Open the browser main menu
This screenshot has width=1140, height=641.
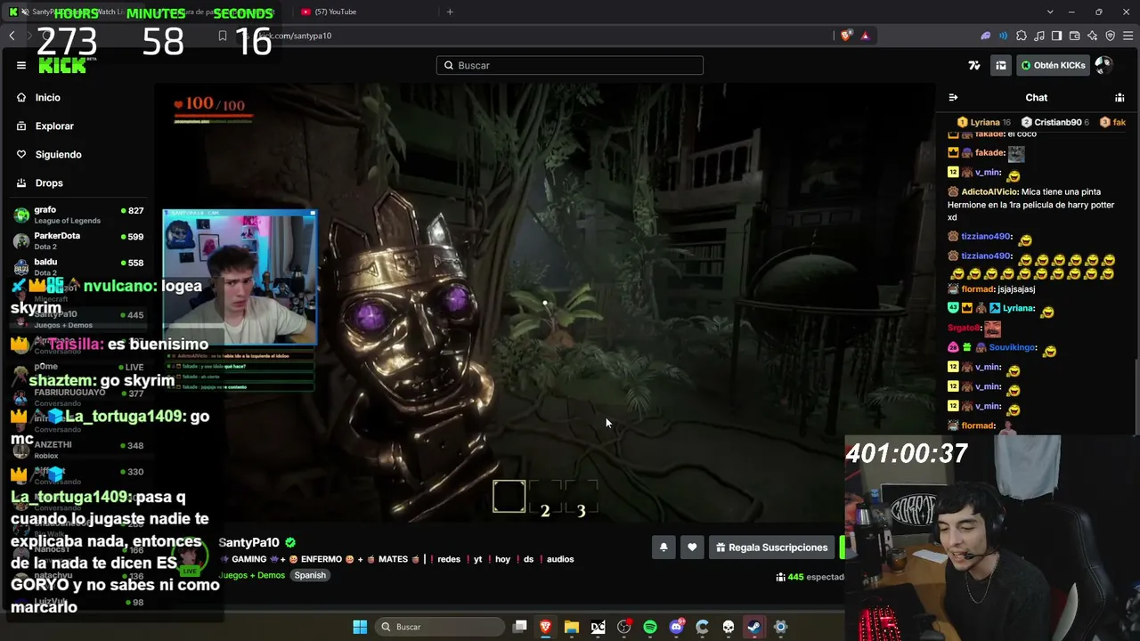pos(1128,36)
